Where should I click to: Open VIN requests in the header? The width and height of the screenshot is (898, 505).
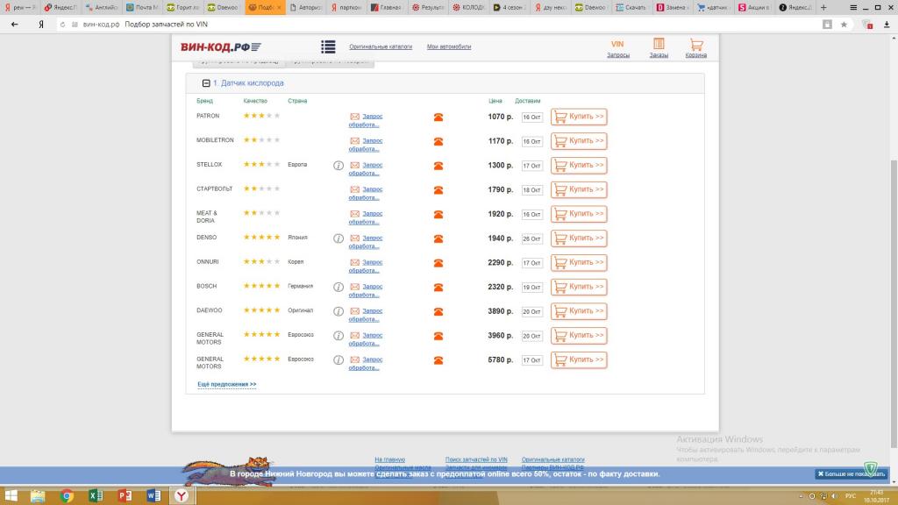pos(617,48)
